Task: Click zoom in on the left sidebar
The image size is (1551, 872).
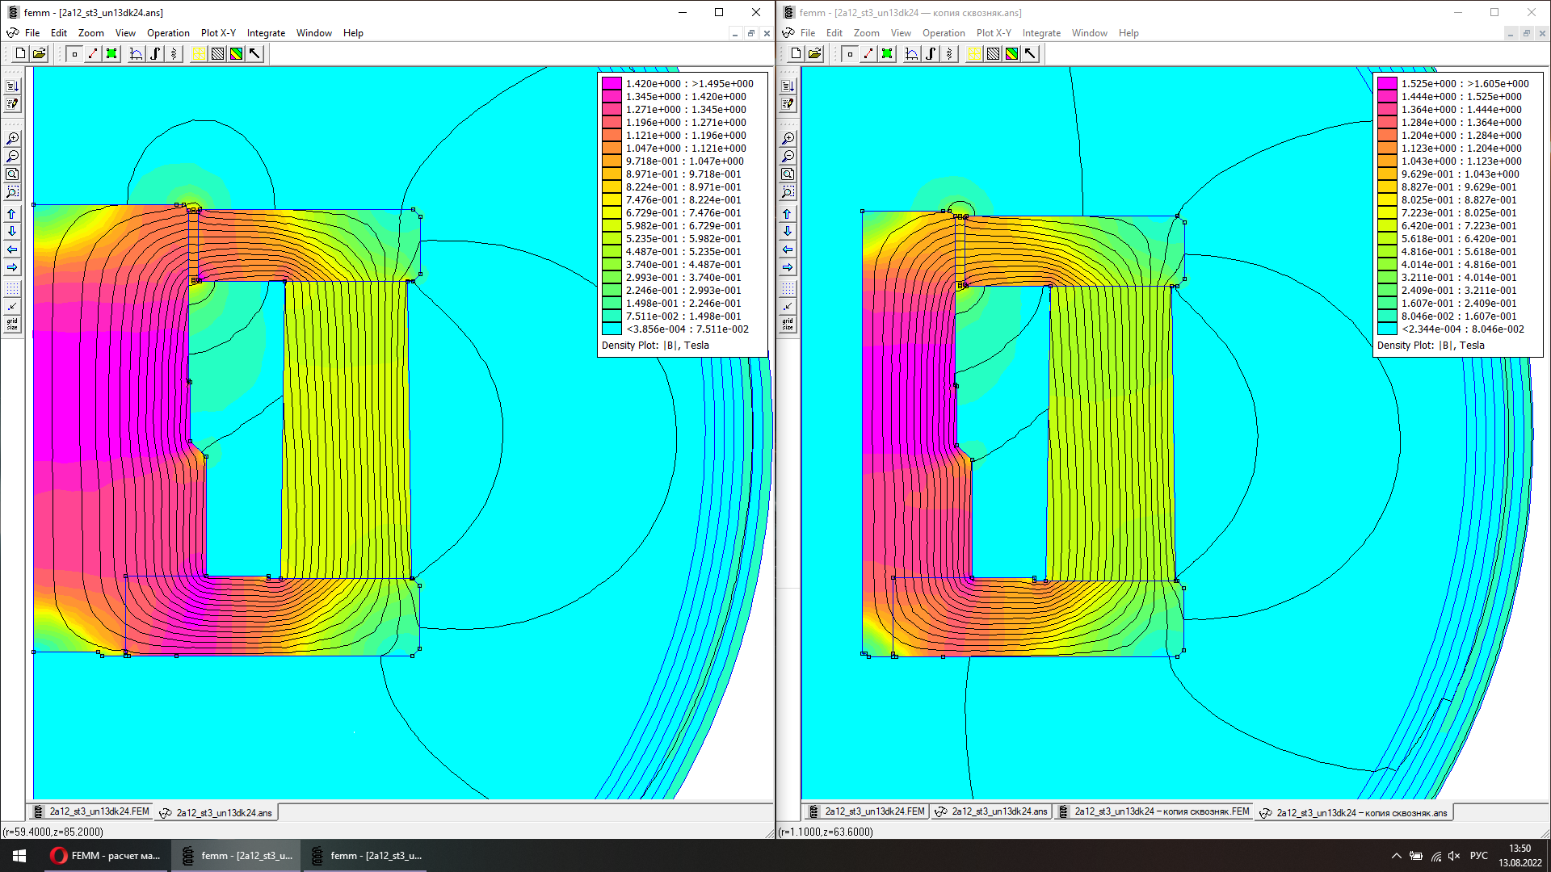Action: point(12,139)
